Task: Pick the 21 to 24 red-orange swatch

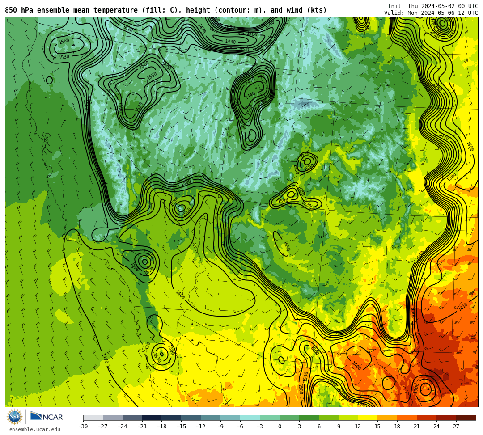Action: 427,418
